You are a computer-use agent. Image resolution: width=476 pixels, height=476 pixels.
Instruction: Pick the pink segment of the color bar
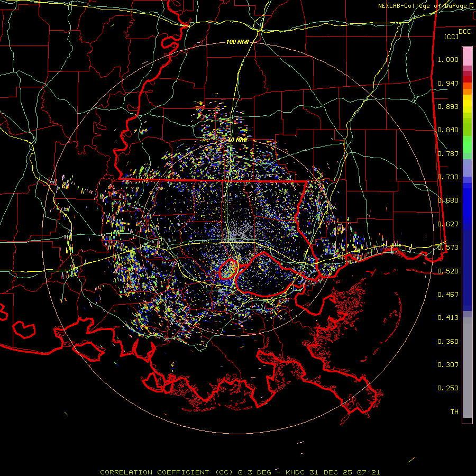point(467,57)
